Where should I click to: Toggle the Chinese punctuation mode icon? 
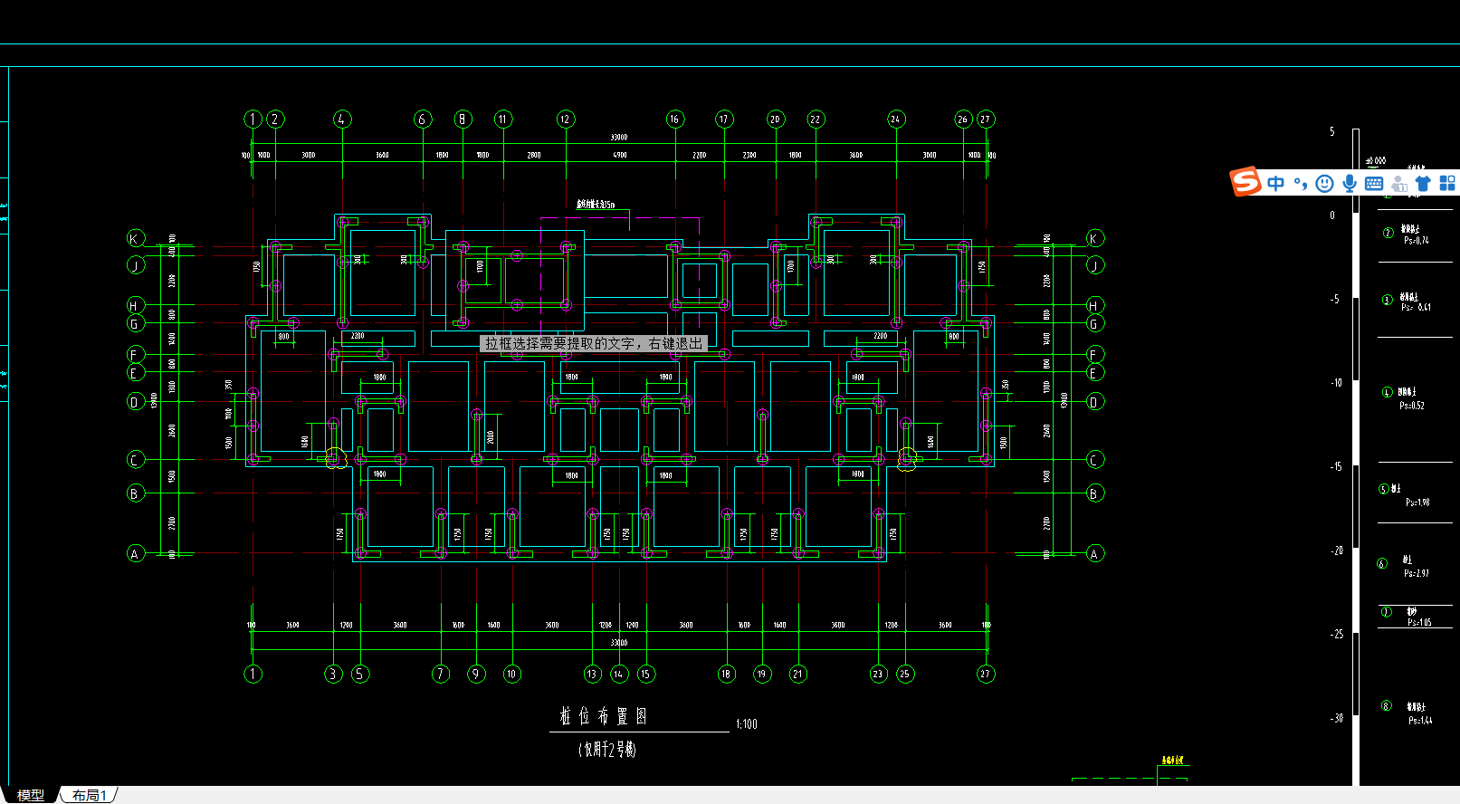pyautogui.click(x=1301, y=184)
